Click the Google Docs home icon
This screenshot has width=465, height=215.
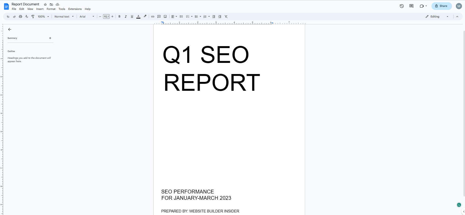click(x=6, y=6)
